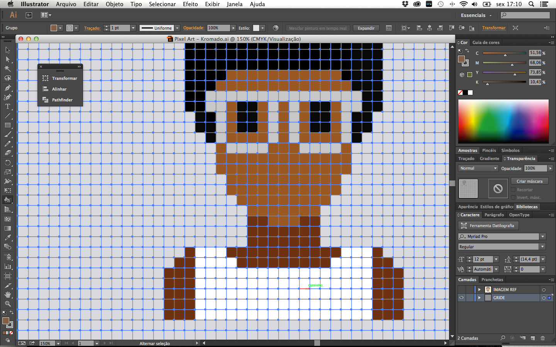Image resolution: width=556 pixels, height=347 pixels.
Task: Open the Uniforme stroke profile dropdown
Action: [x=177, y=28]
